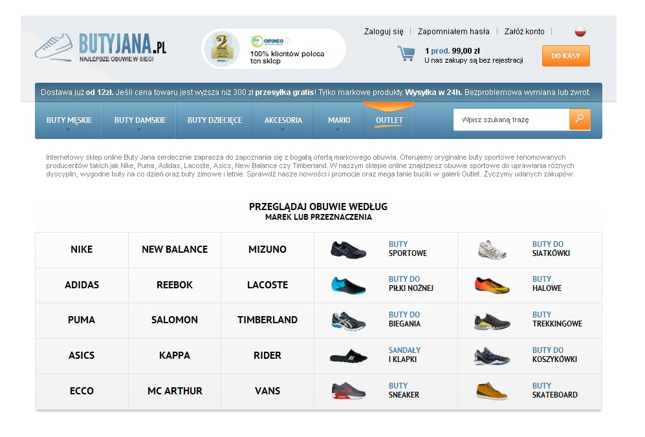Image resolution: width=645 pixels, height=437 pixels.
Task: Click the white volleyball shoe image
Action: (x=492, y=250)
